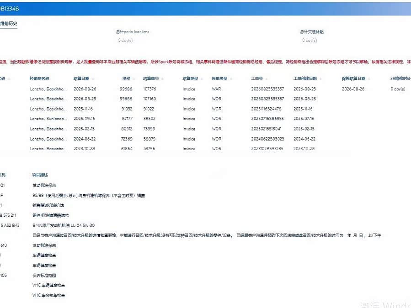Click the sort arrows next to 结算类型

click(x=202, y=79)
